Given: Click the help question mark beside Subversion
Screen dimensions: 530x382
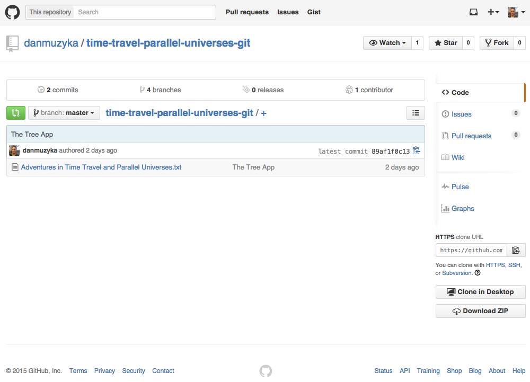Looking at the screenshot, I should 478,273.
